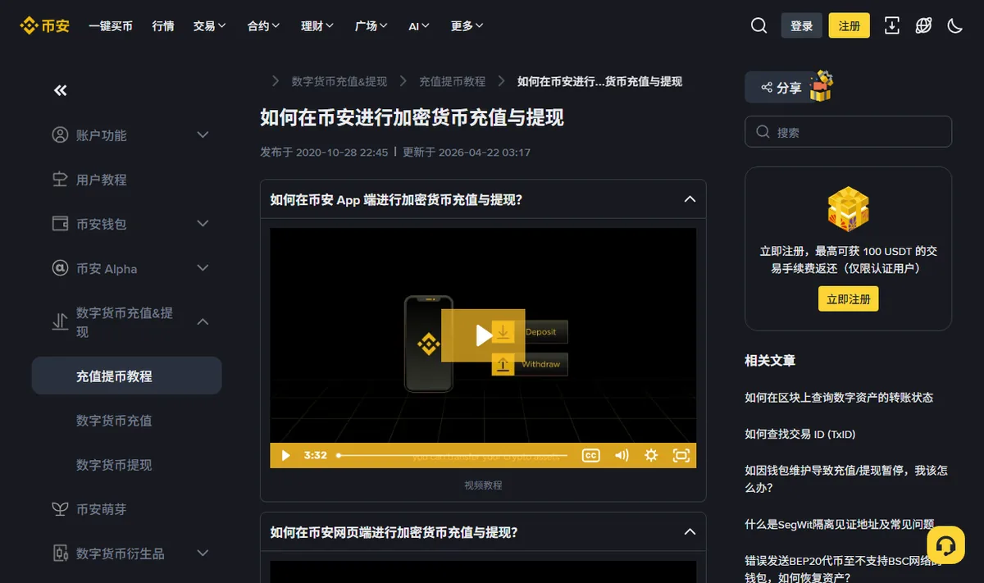Screen dimensions: 984x583
Task: Open the 合约 dropdown menu
Action: pos(263,25)
